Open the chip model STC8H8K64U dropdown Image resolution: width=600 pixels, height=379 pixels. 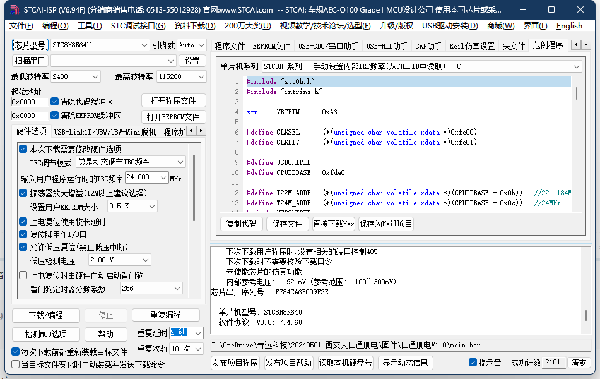coord(100,45)
